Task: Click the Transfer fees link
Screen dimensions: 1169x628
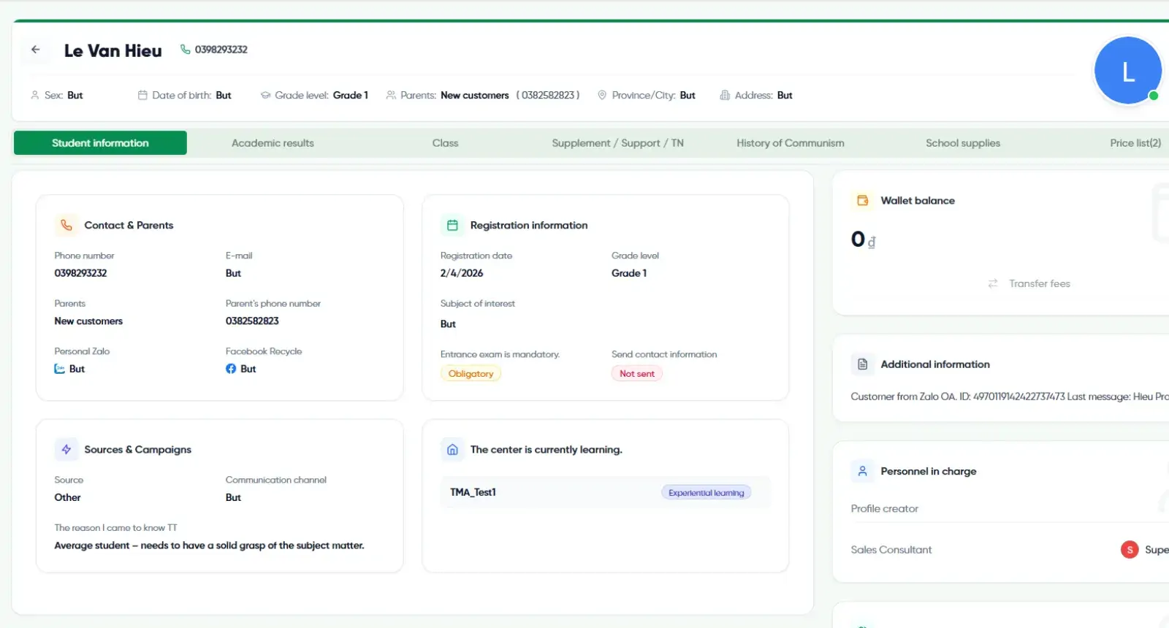Action: (1039, 283)
